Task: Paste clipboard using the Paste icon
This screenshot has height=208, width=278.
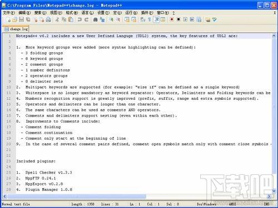Action: (x=71, y=19)
